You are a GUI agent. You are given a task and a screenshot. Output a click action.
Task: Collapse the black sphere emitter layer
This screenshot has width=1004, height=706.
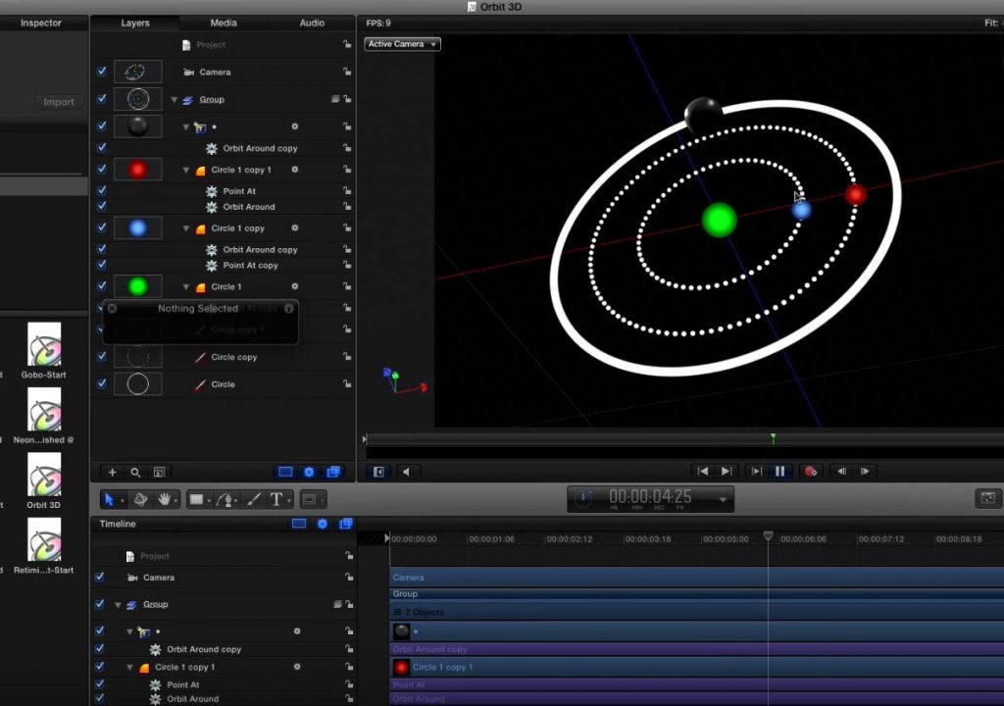185,127
